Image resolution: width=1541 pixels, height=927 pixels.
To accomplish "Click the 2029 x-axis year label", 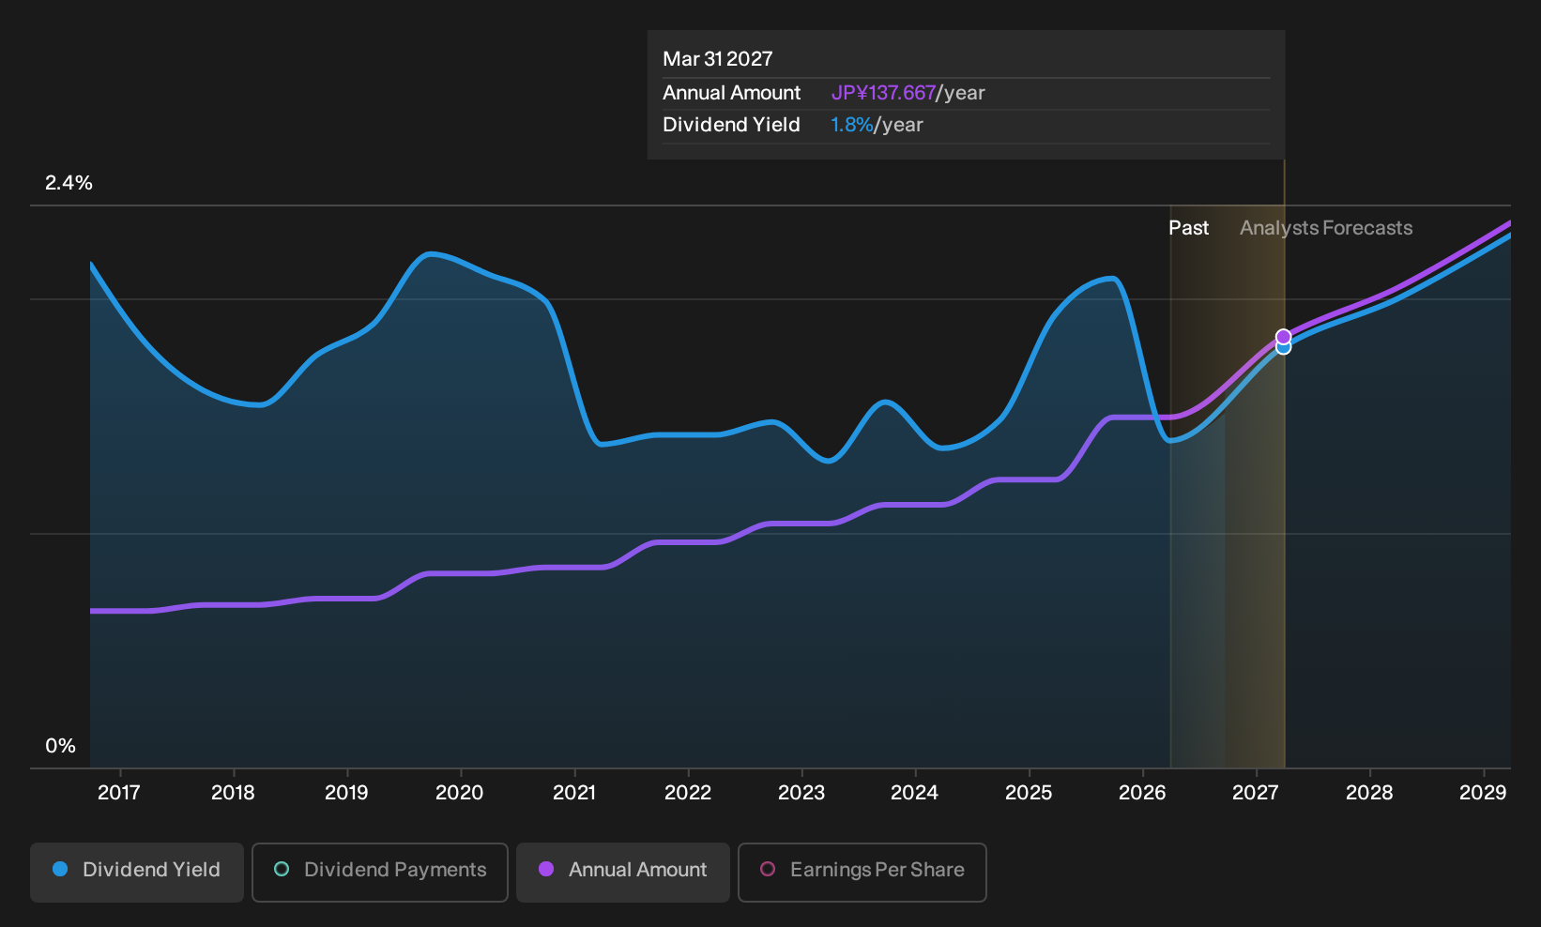I will tap(1483, 793).
